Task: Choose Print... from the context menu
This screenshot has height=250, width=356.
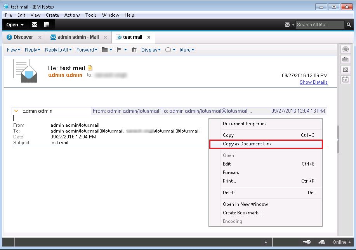Action: click(x=266, y=181)
